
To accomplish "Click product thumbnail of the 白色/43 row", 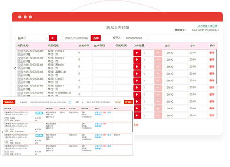I will coord(20,53).
